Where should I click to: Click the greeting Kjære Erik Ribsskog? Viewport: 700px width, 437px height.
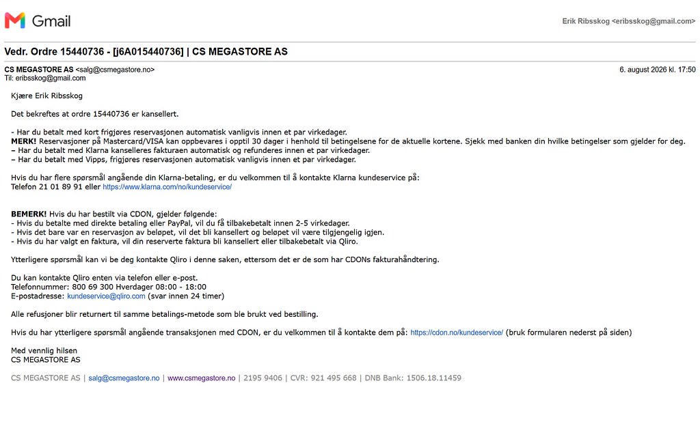(47, 96)
